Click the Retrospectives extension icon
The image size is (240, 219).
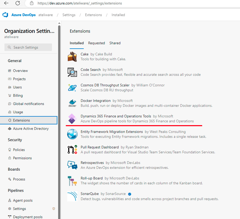tap(72, 165)
